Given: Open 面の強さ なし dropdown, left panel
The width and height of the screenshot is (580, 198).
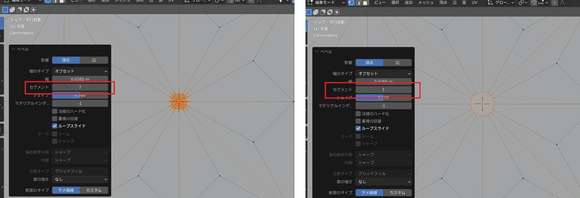Looking at the screenshot, I should click(x=80, y=179).
